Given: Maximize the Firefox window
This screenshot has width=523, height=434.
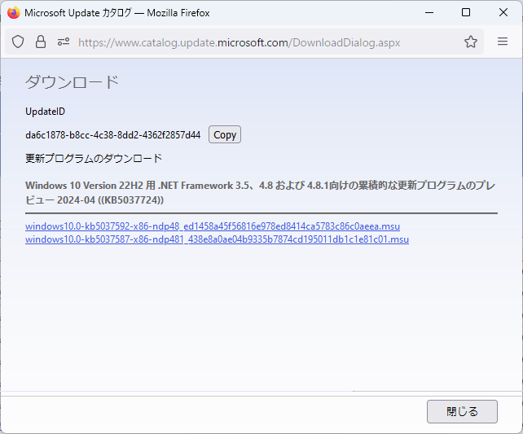Looking at the screenshot, I should coord(466,13).
